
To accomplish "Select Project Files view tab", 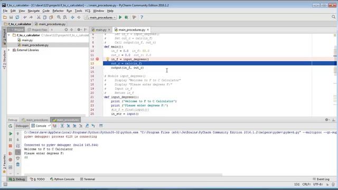I will 37,30.
